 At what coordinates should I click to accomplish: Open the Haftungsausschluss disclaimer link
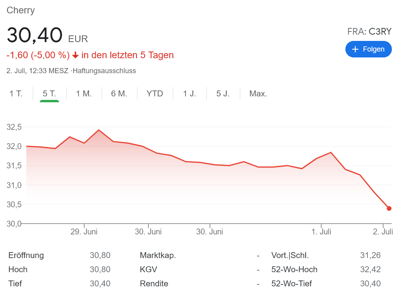click(x=104, y=71)
